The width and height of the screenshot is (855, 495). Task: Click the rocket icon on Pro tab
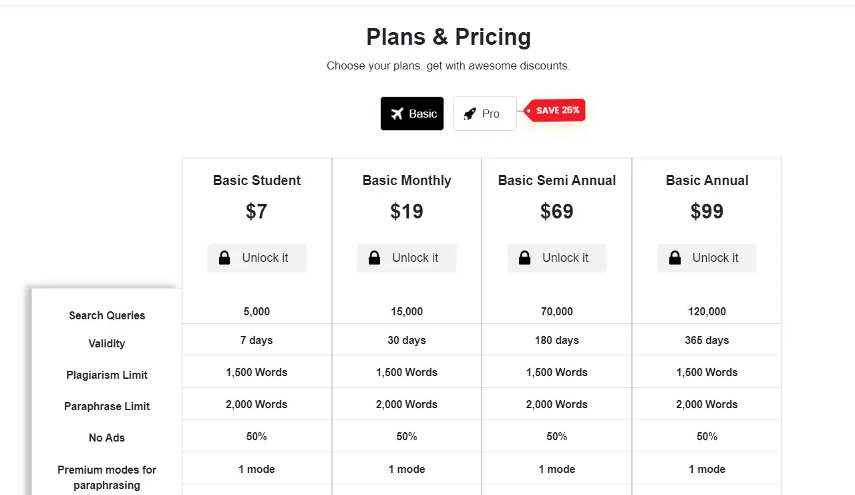click(x=470, y=114)
